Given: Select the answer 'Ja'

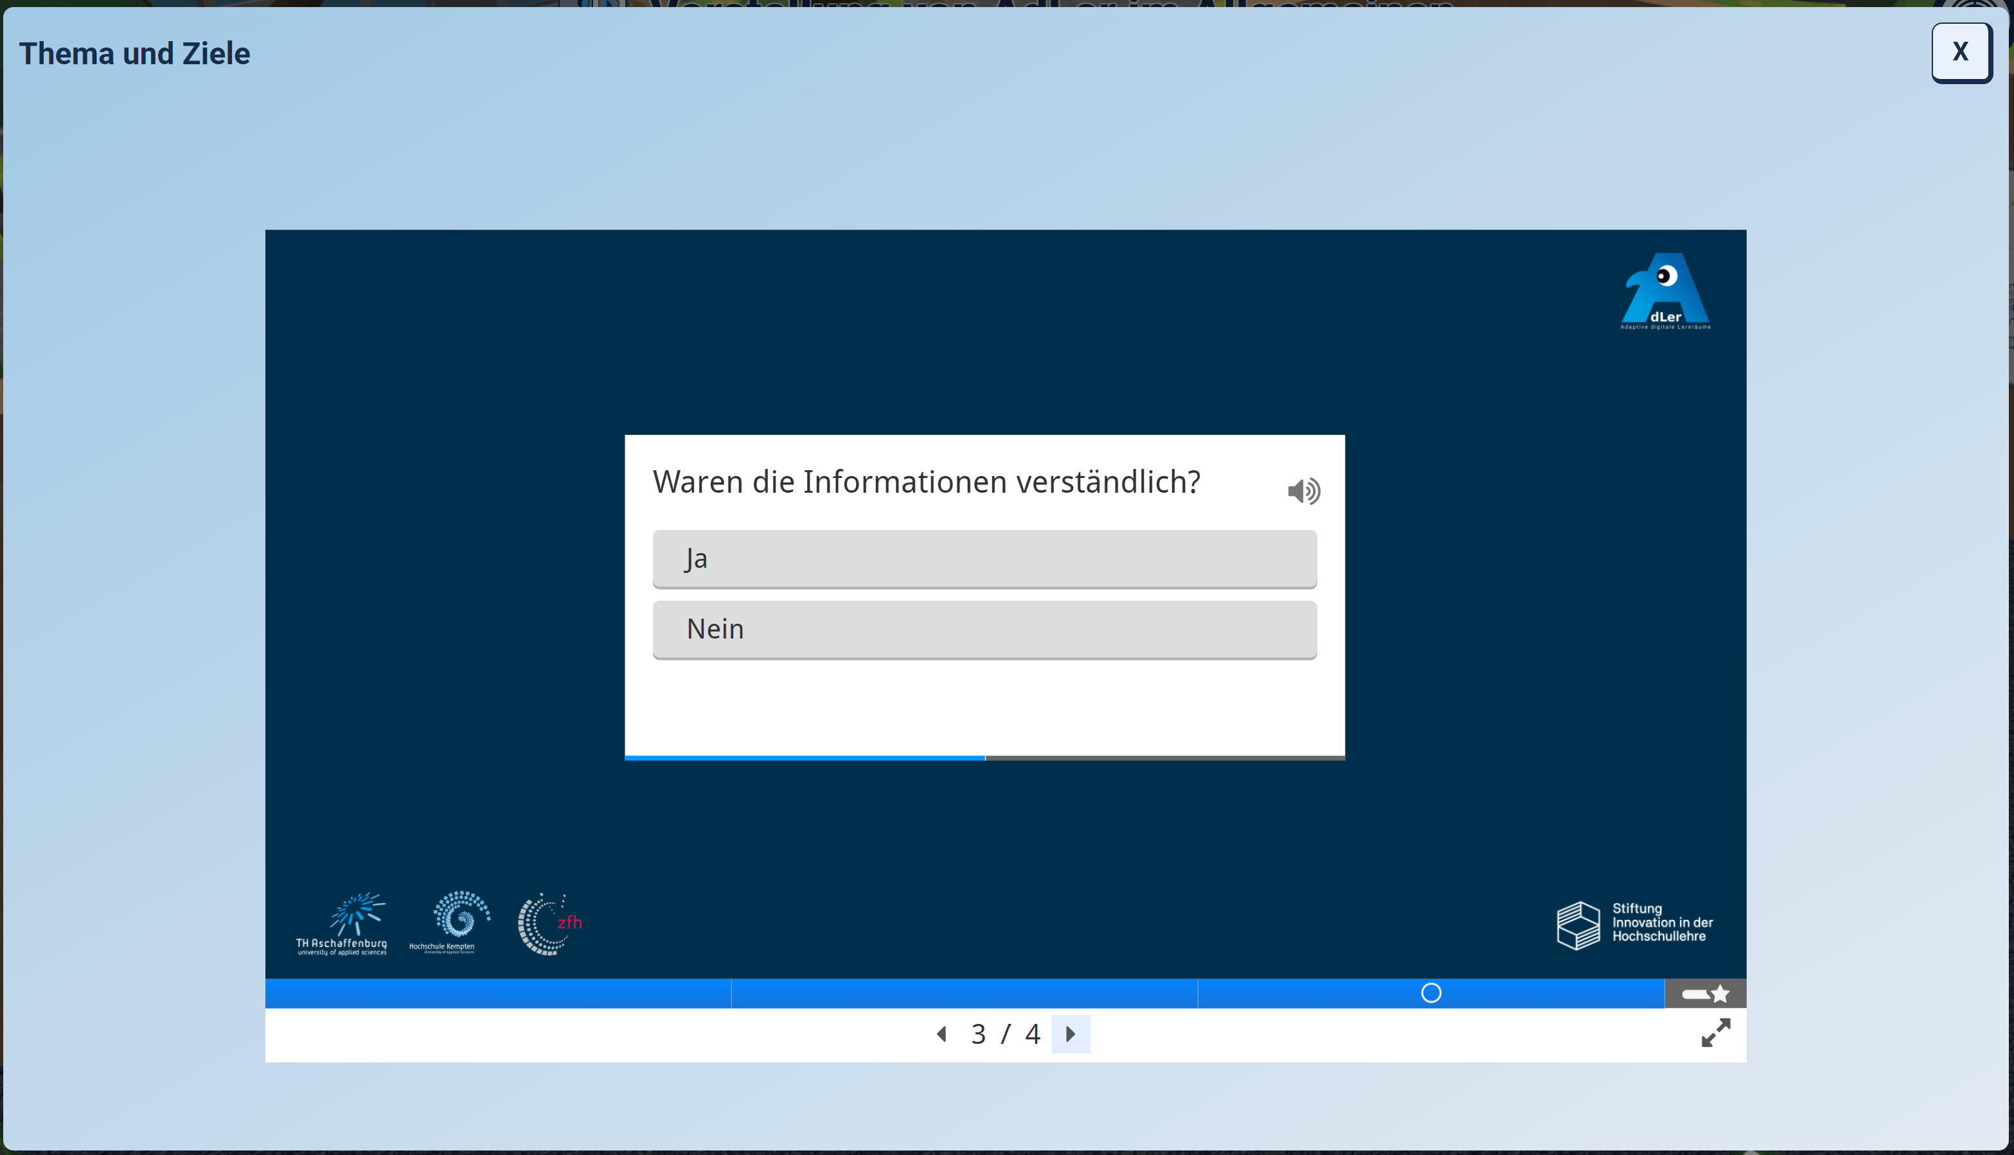Looking at the screenshot, I should tap(984, 558).
